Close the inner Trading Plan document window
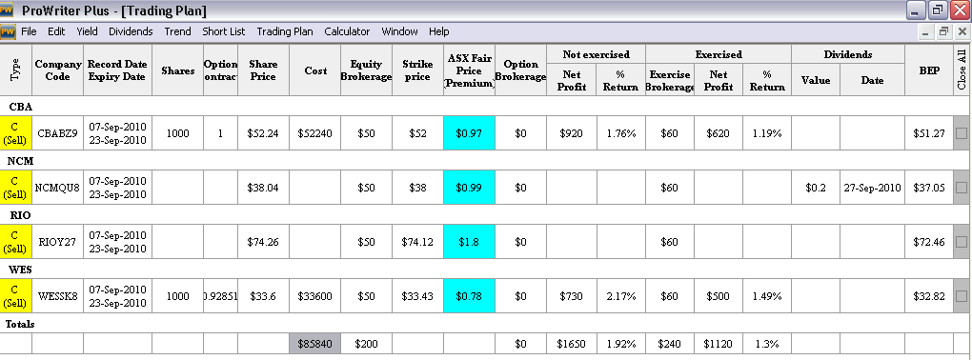972x360 pixels. click(962, 31)
